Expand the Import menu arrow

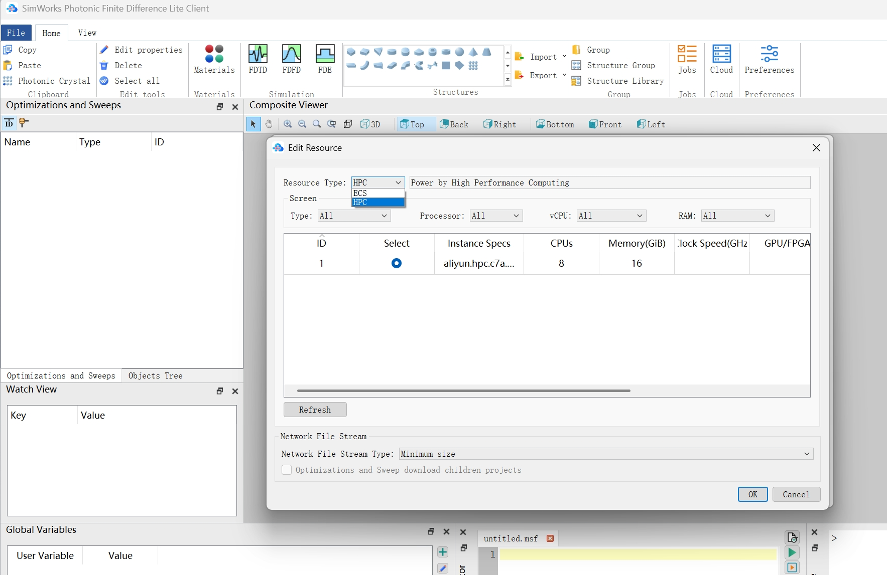tap(564, 56)
